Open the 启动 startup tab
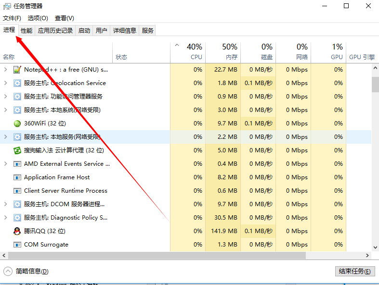Screen dimensions: 379x285 tap(84, 31)
